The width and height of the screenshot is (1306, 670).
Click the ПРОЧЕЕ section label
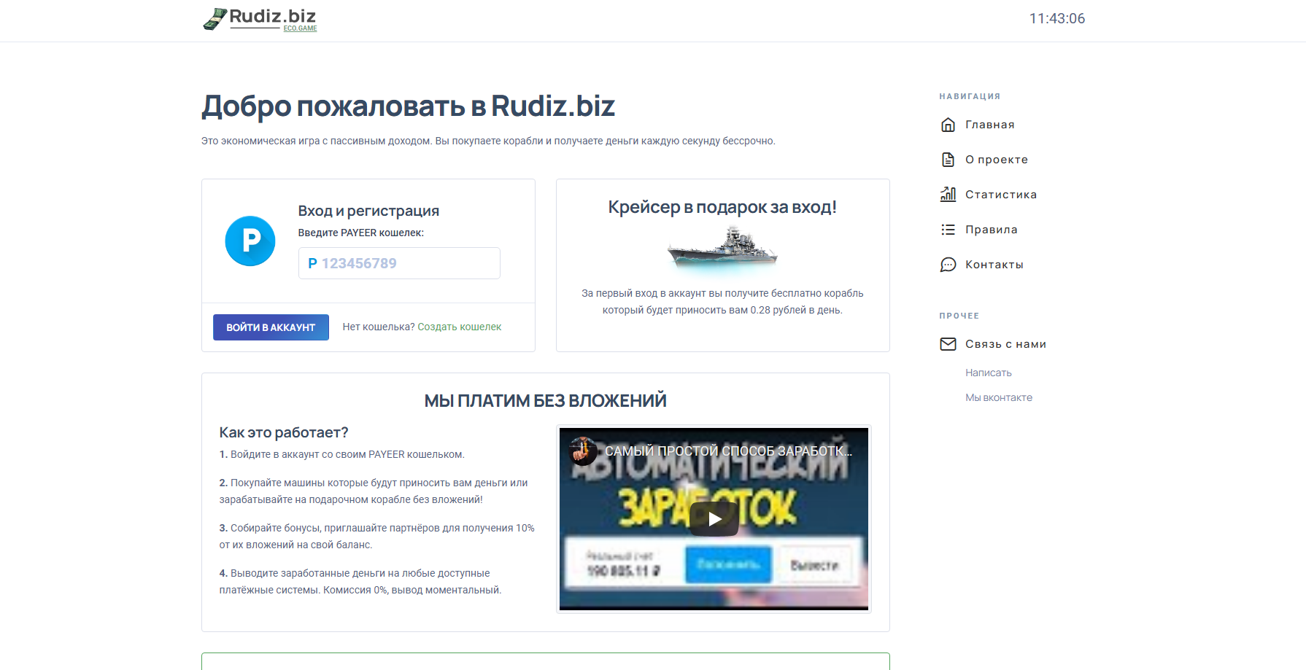click(x=959, y=316)
